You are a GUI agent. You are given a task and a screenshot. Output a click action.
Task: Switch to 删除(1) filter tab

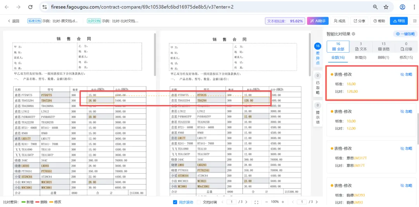pyautogui.click(x=383, y=57)
